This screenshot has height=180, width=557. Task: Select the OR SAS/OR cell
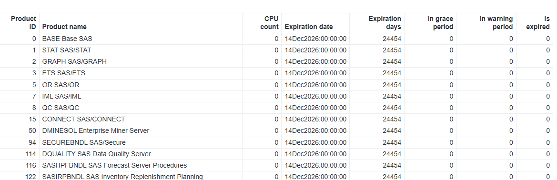[x=141, y=85]
